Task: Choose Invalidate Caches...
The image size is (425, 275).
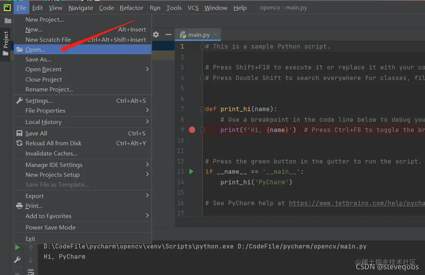Action: (x=82, y=153)
